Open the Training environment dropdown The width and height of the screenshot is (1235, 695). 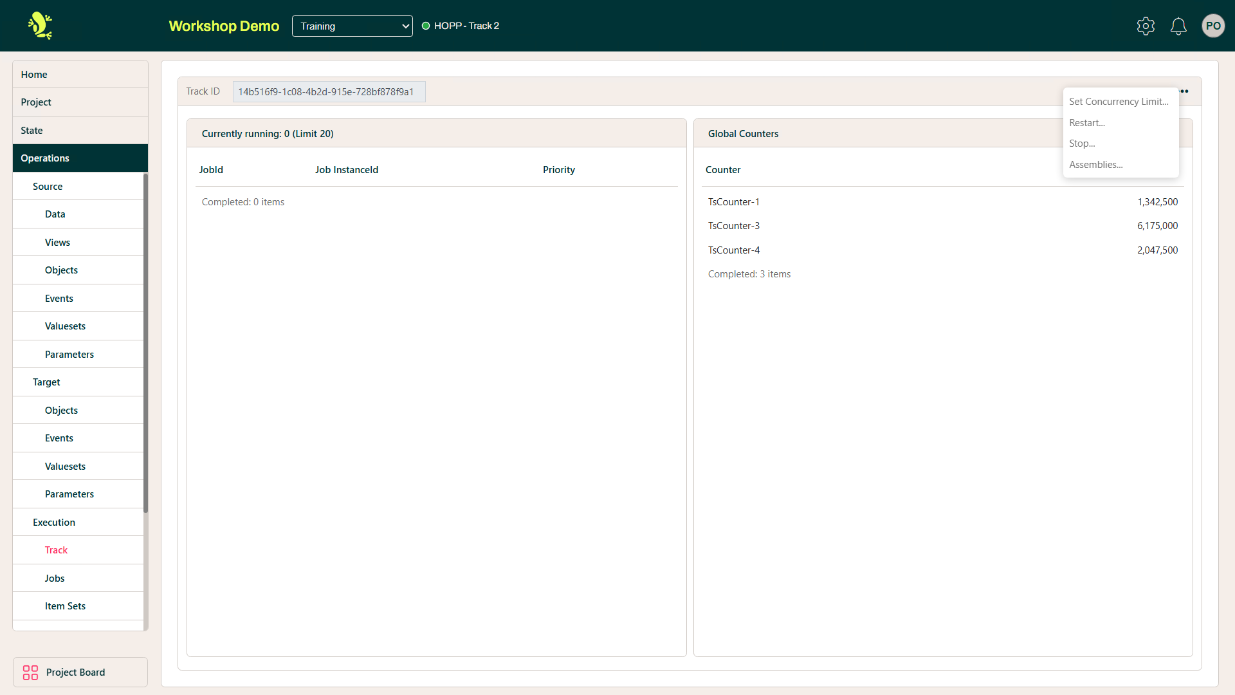(352, 26)
